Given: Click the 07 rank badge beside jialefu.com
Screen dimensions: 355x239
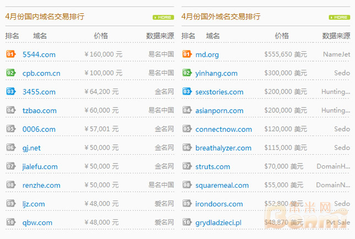Looking at the screenshot, I should [11, 166].
